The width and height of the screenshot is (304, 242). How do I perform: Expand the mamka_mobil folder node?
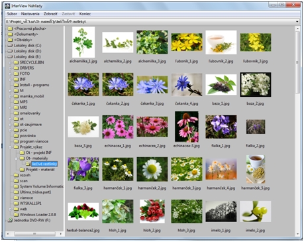(x=10, y=96)
